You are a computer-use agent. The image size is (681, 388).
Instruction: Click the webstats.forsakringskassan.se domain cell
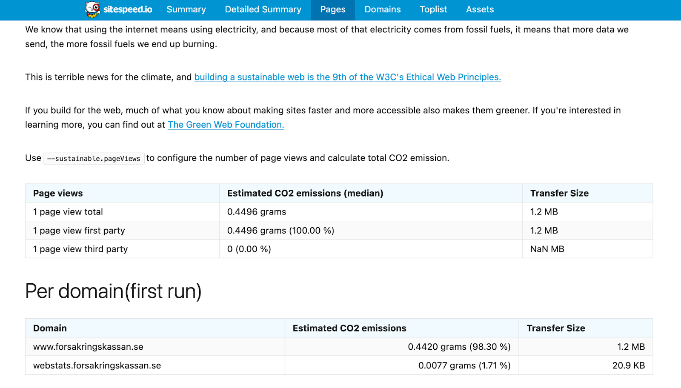(x=97, y=365)
